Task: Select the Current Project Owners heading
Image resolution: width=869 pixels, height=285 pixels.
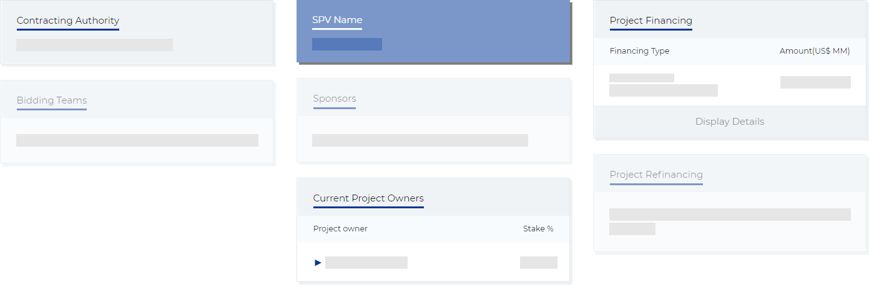Action: 368,198
